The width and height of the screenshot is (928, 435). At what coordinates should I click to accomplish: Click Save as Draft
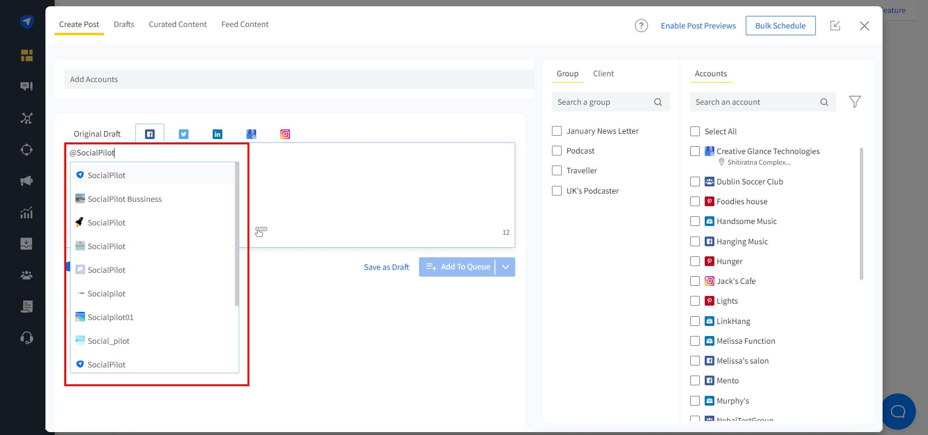coord(386,267)
